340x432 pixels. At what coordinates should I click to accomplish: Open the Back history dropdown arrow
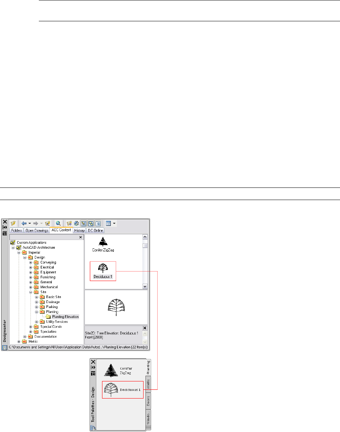coord(29,224)
